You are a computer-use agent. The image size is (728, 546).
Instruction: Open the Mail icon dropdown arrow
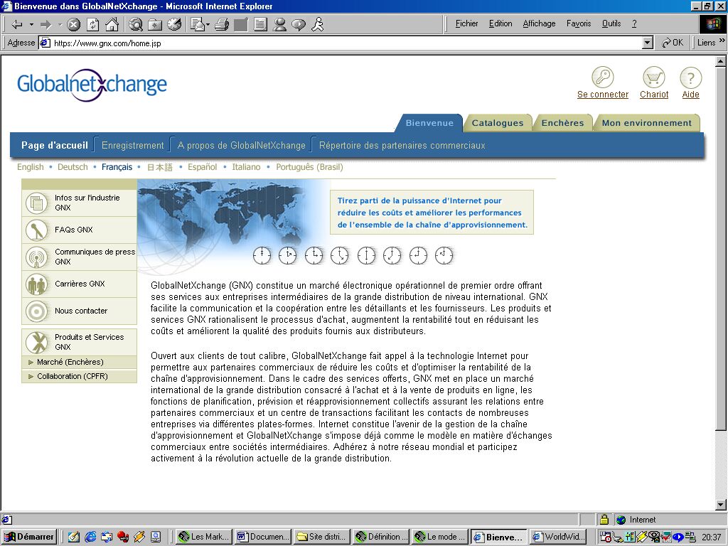pos(208,25)
